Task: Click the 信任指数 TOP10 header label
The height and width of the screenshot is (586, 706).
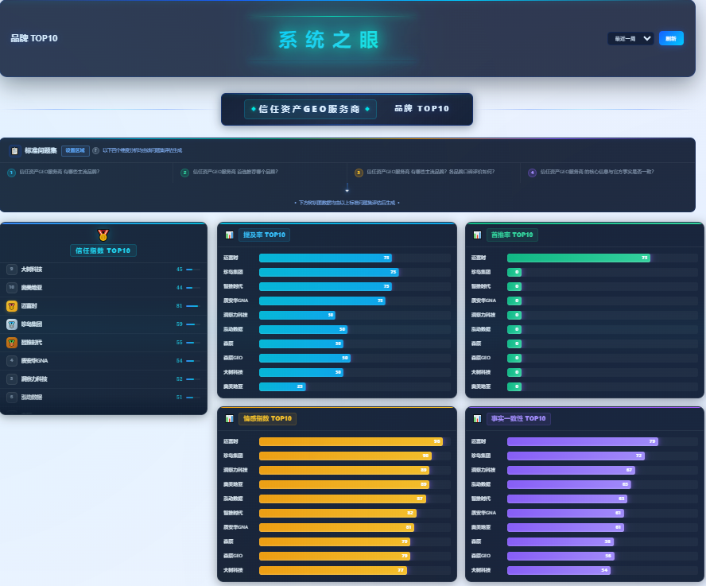Action: click(x=103, y=250)
